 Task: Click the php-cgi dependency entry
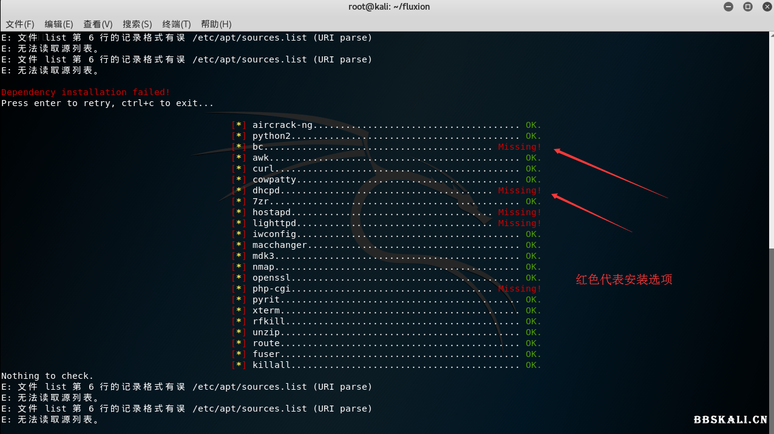pos(271,289)
